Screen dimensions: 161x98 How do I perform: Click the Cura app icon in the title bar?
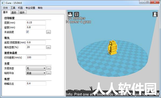tap(3, 3)
